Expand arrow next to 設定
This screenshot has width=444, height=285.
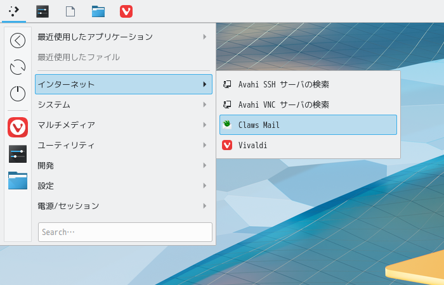point(205,186)
